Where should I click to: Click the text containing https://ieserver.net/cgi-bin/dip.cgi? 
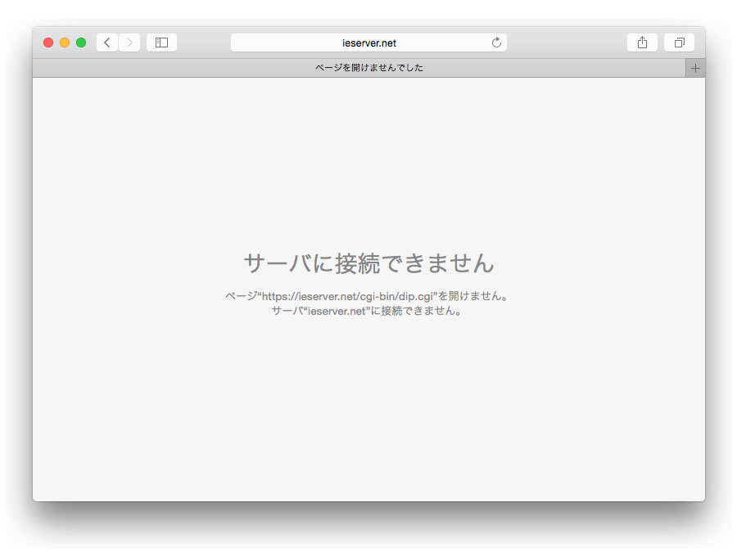pyautogui.click(x=367, y=296)
